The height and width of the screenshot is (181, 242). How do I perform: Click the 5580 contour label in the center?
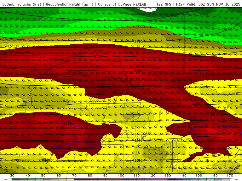138,161
